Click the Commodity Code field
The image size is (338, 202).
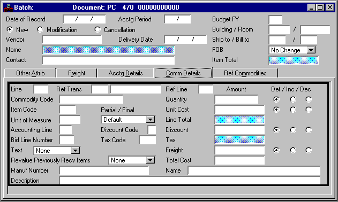[x=92, y=99]
